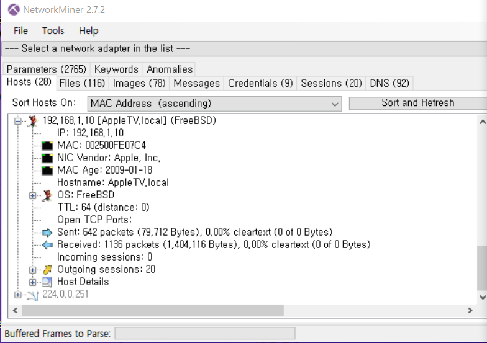
Task: Switch to the Keywords tab
Action: 116,69
